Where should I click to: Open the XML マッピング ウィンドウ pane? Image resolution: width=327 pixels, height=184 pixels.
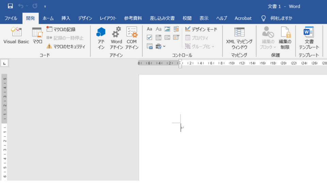(x=239, y=38)
